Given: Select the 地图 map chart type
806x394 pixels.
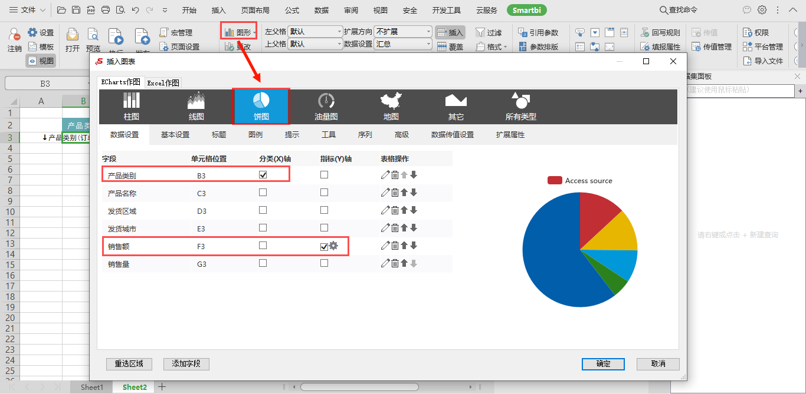Looking at the screenshot, I should pyautogui.click(x=391, y=107).
